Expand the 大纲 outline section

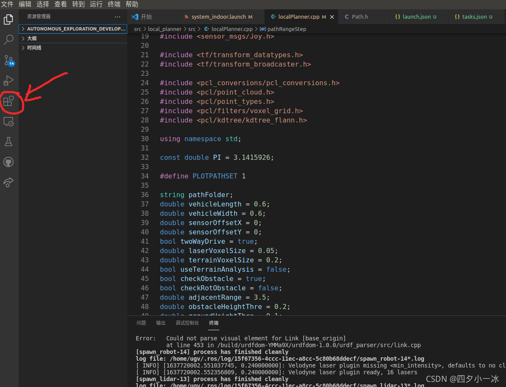point(73,39)
